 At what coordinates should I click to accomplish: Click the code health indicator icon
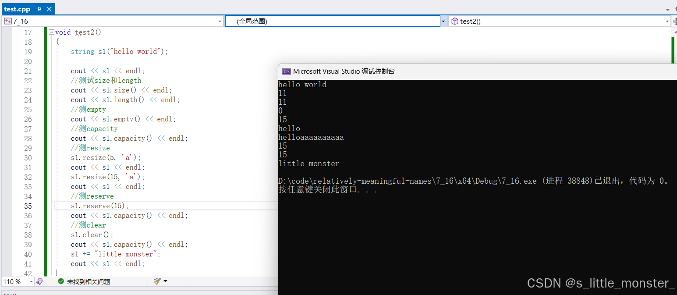(40, 281)
